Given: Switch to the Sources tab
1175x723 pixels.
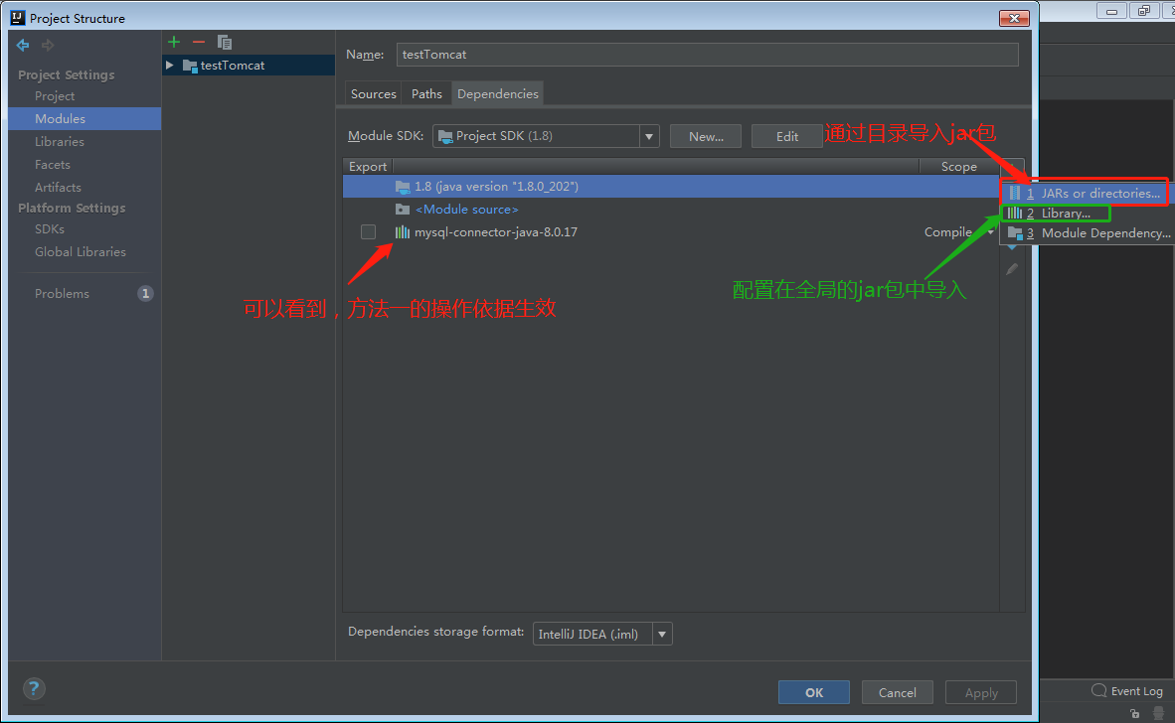Looking at the screenshot, I should click(x=373, y=93).
